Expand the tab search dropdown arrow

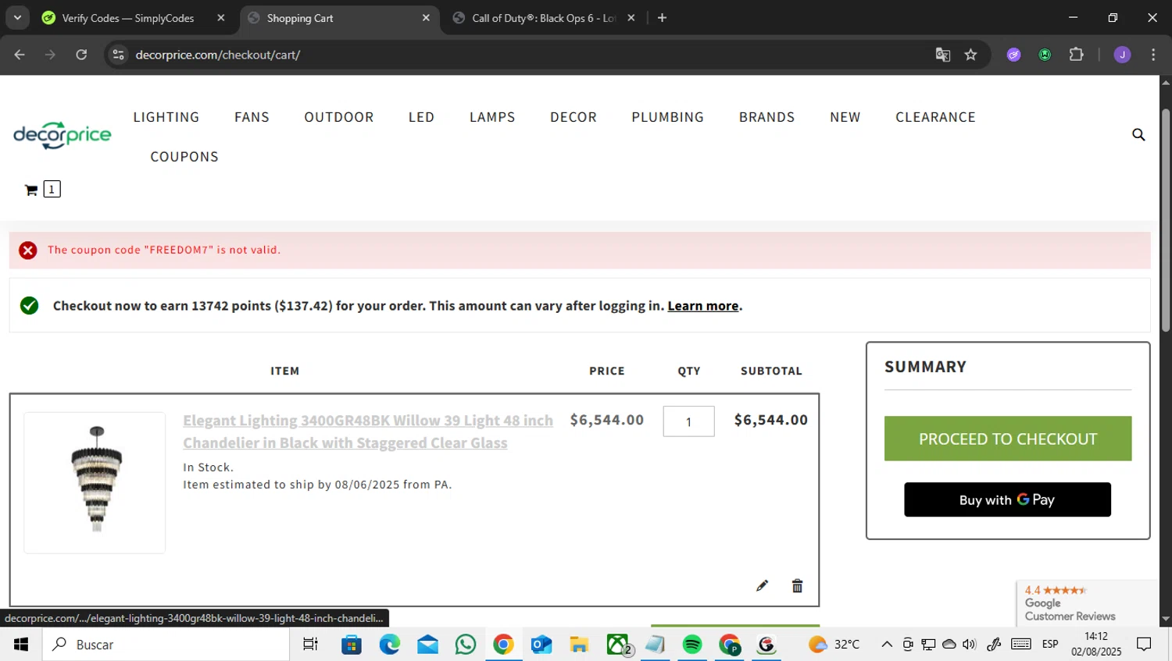tap(17, 18)
